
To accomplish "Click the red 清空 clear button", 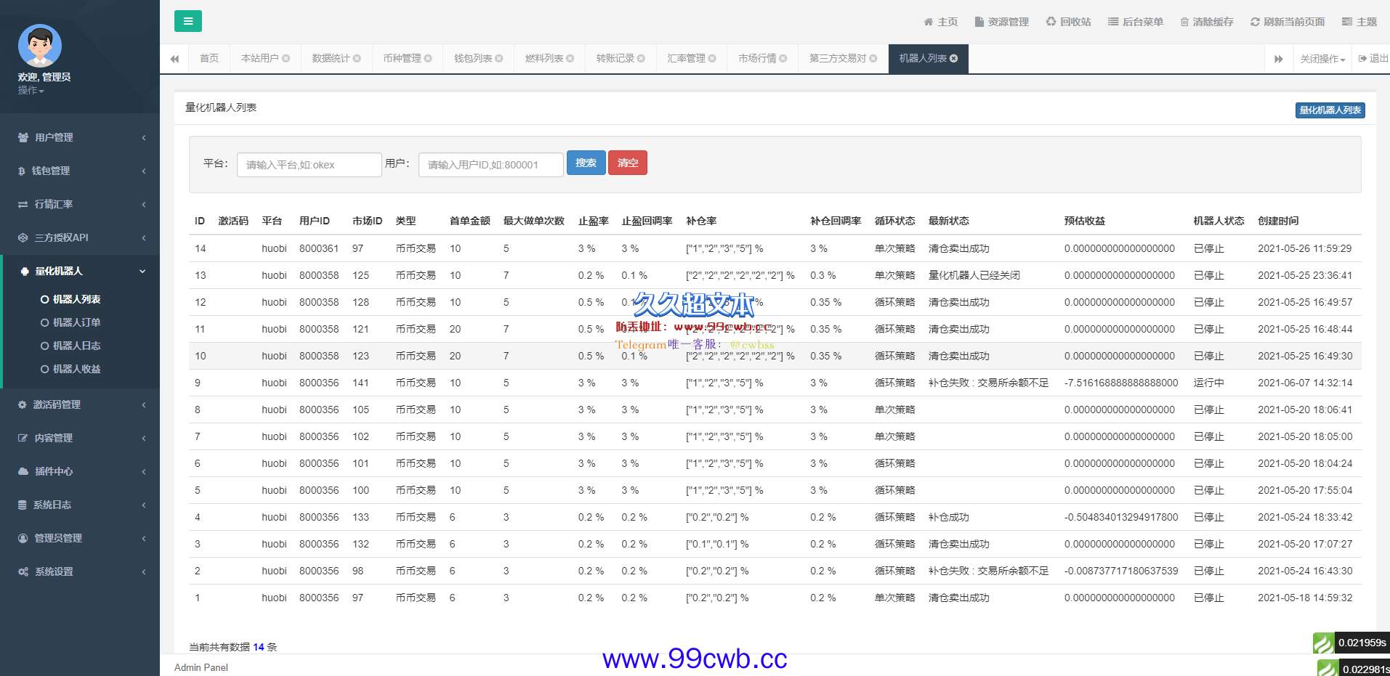I will coord(628,163).
